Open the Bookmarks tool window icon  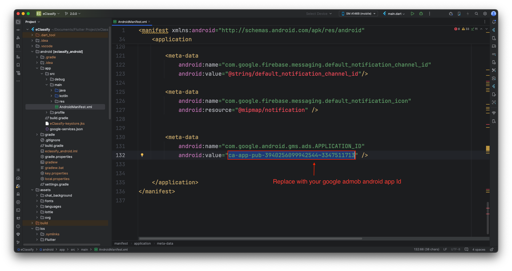tap(18, 65)
